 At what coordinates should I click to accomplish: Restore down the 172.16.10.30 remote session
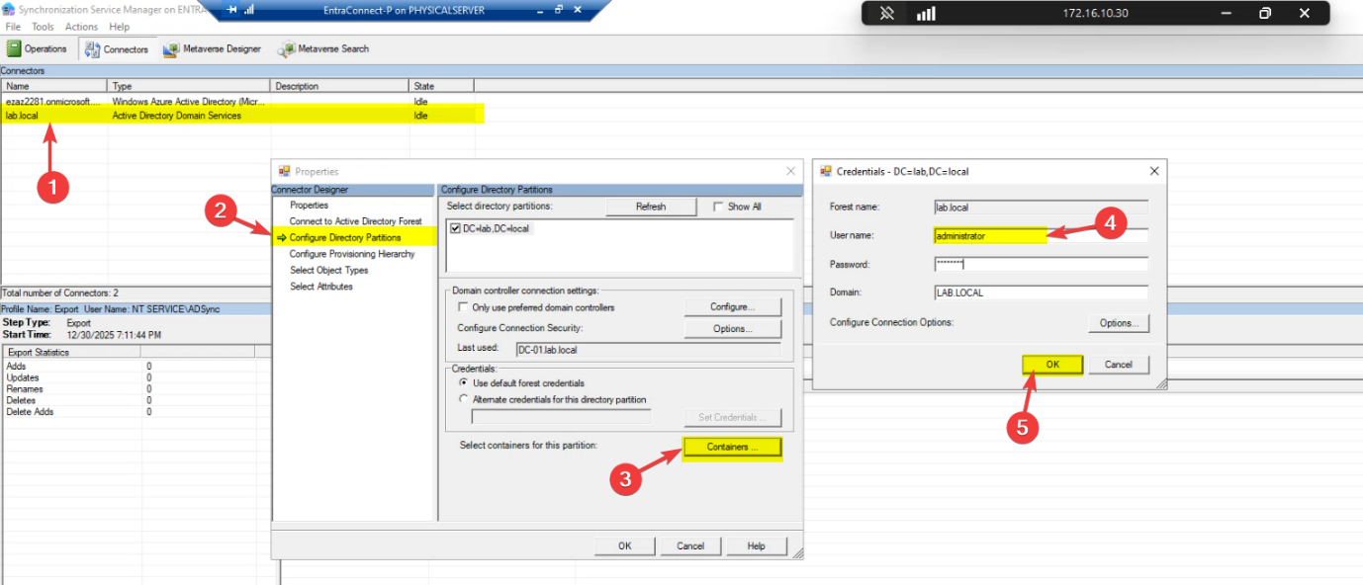[1265, 14]
